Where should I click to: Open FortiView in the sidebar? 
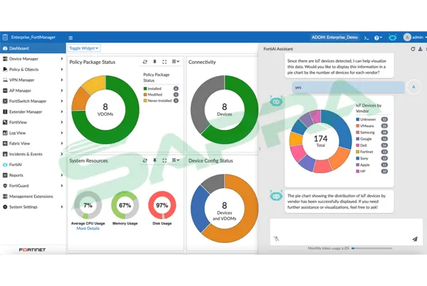[x=33, y=122]
